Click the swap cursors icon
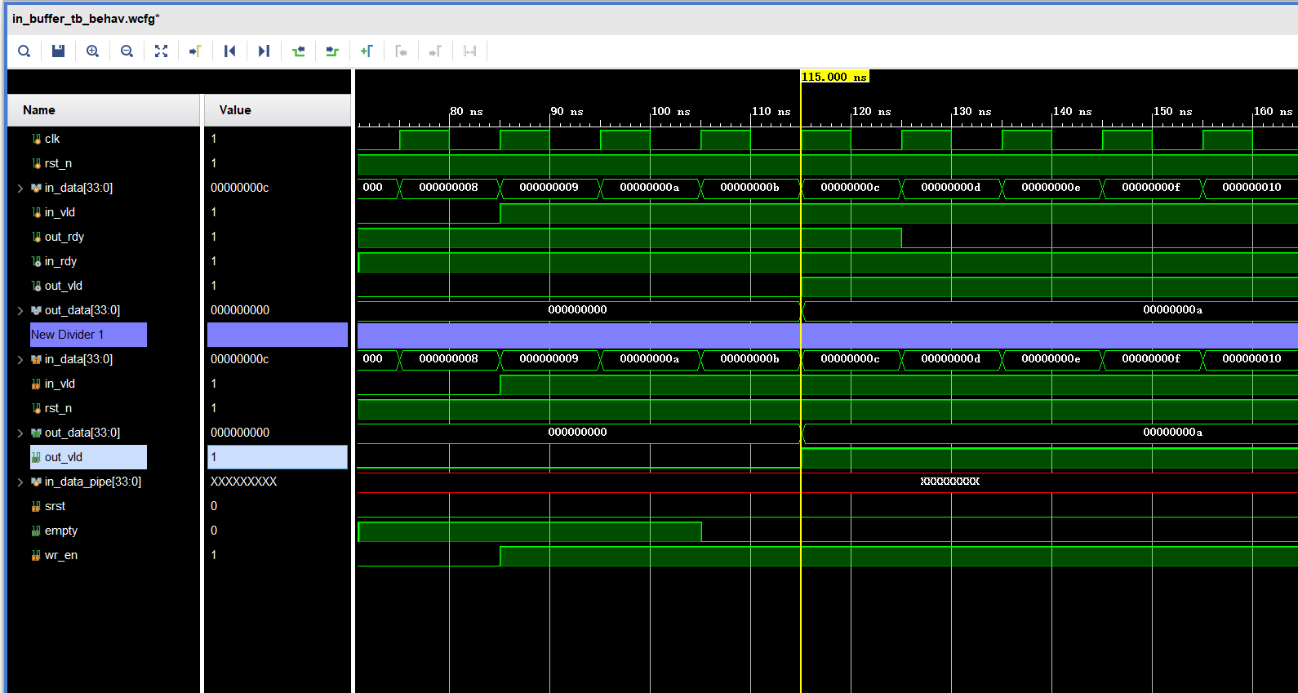Screen dimensions: 1298x693 point(469,51)
